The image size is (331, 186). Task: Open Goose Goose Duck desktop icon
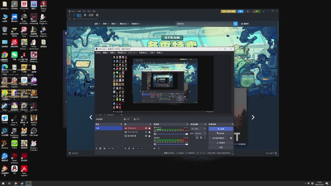click(x=34, y=44)
